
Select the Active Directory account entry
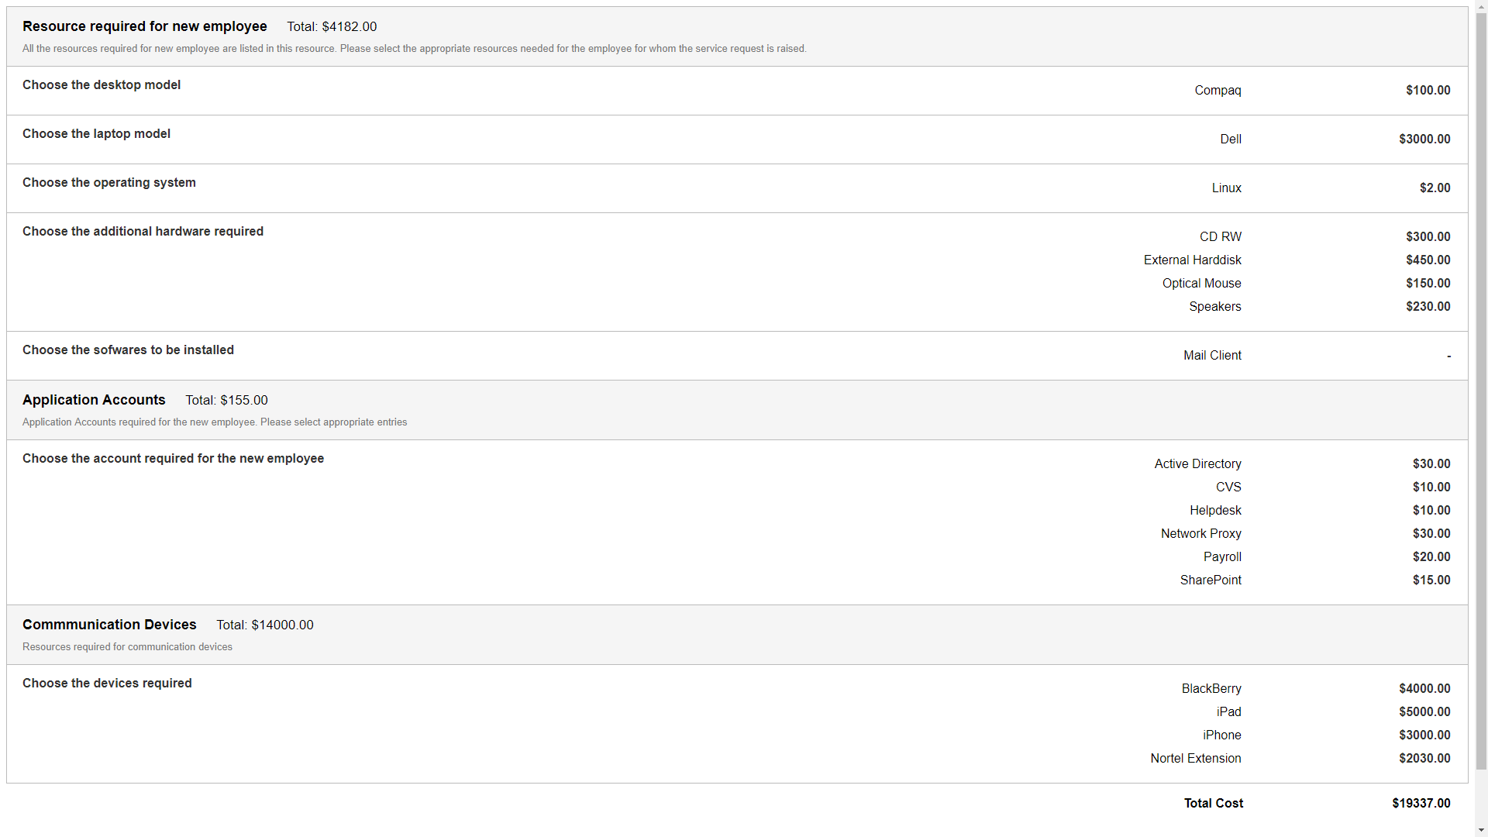pyautogui.click(x=1197, y=464)
